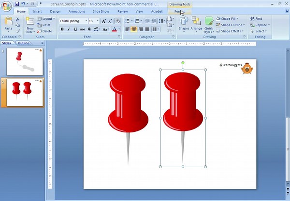Open the Calibri (Body) font dropdown

86,21
